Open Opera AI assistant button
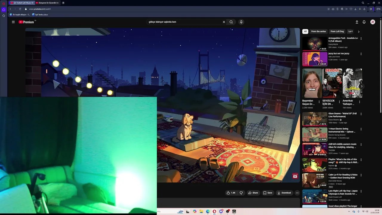382x215 pixels. tap(378, 9)
